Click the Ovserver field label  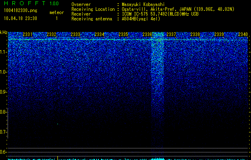[81, 4]
